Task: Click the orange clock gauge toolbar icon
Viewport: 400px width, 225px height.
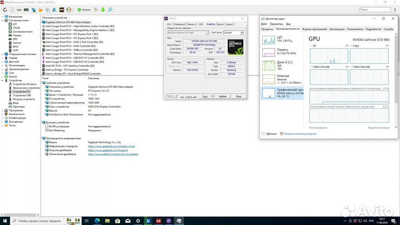Action: tap(69, 9)
